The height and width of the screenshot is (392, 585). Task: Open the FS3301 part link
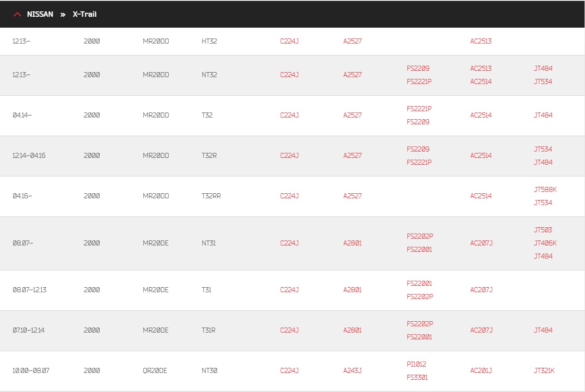(x=417, y=377)
